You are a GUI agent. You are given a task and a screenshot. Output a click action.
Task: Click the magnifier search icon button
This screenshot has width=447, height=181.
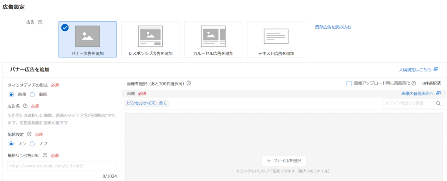438,104
